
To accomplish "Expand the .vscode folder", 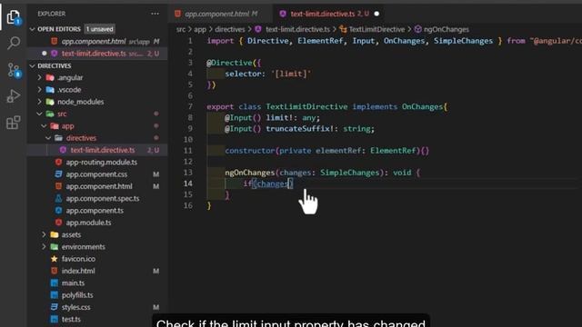I will pos(40,90).
